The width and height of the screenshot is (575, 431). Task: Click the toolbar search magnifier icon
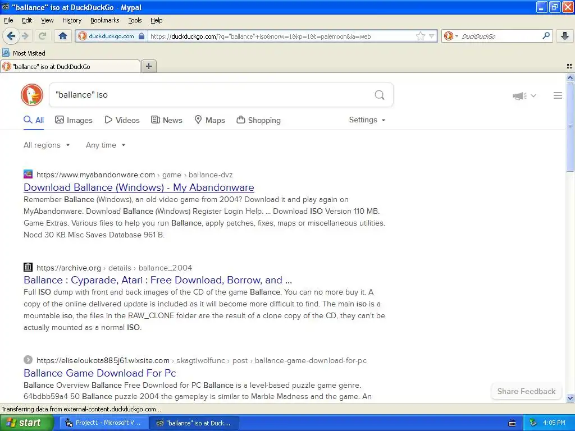click(x=546, y=35)
